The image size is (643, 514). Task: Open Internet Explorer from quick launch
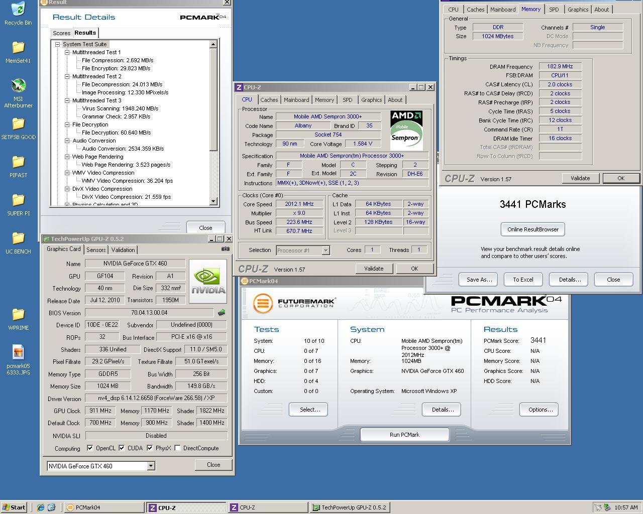click(x=40, y=507)
